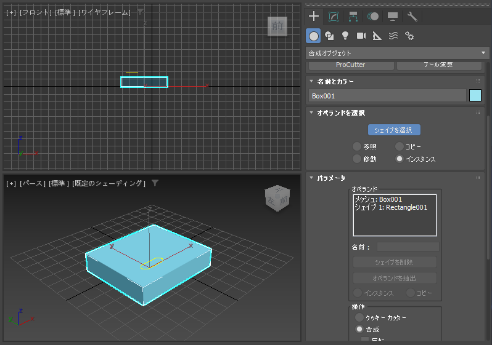Click the シェイプを削除 button
492x345 pixels.
[x=395, y=263]
